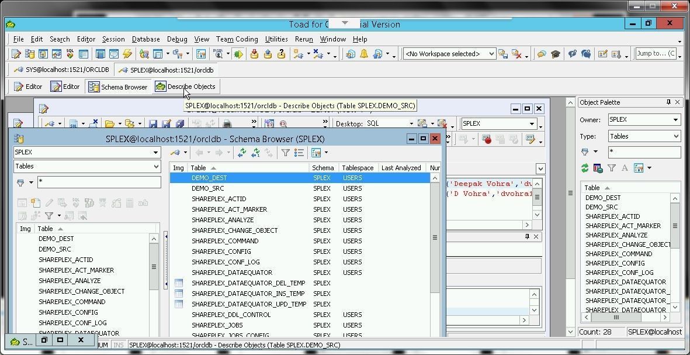
Task: Open the SQL Optimizer toolbar icon
Action: click(x=70, y=54)
